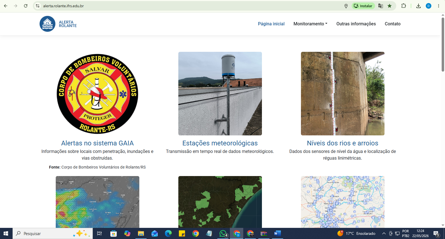Open the Chrome profile avatar D
The height and width of the screenshot is (239, 445).
pos(429,6)
